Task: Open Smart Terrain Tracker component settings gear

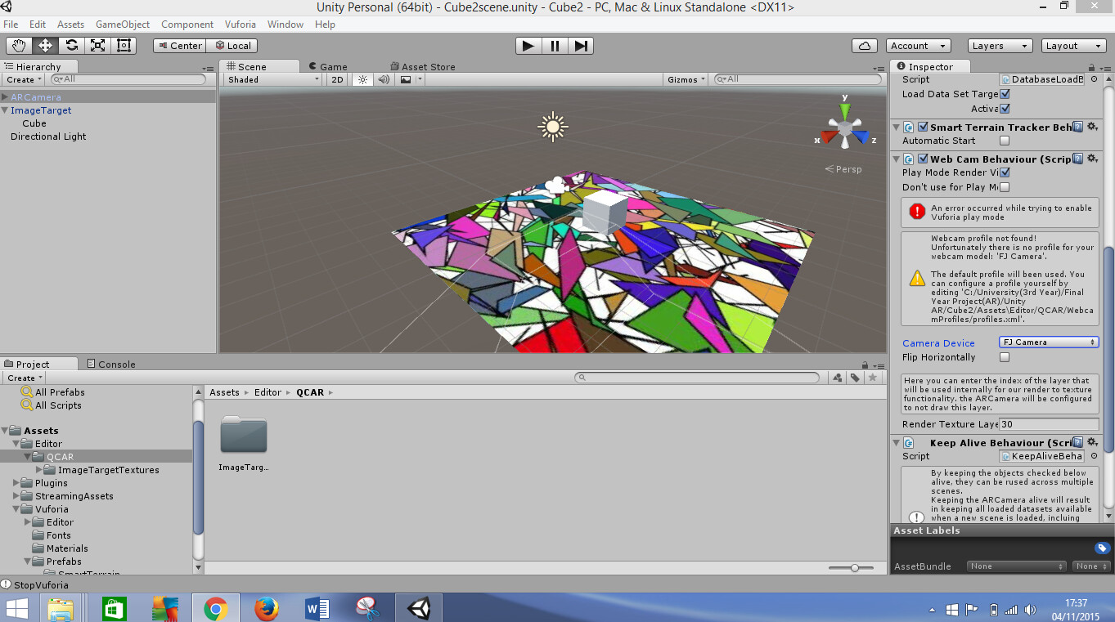Action: tap(1092, 127)
